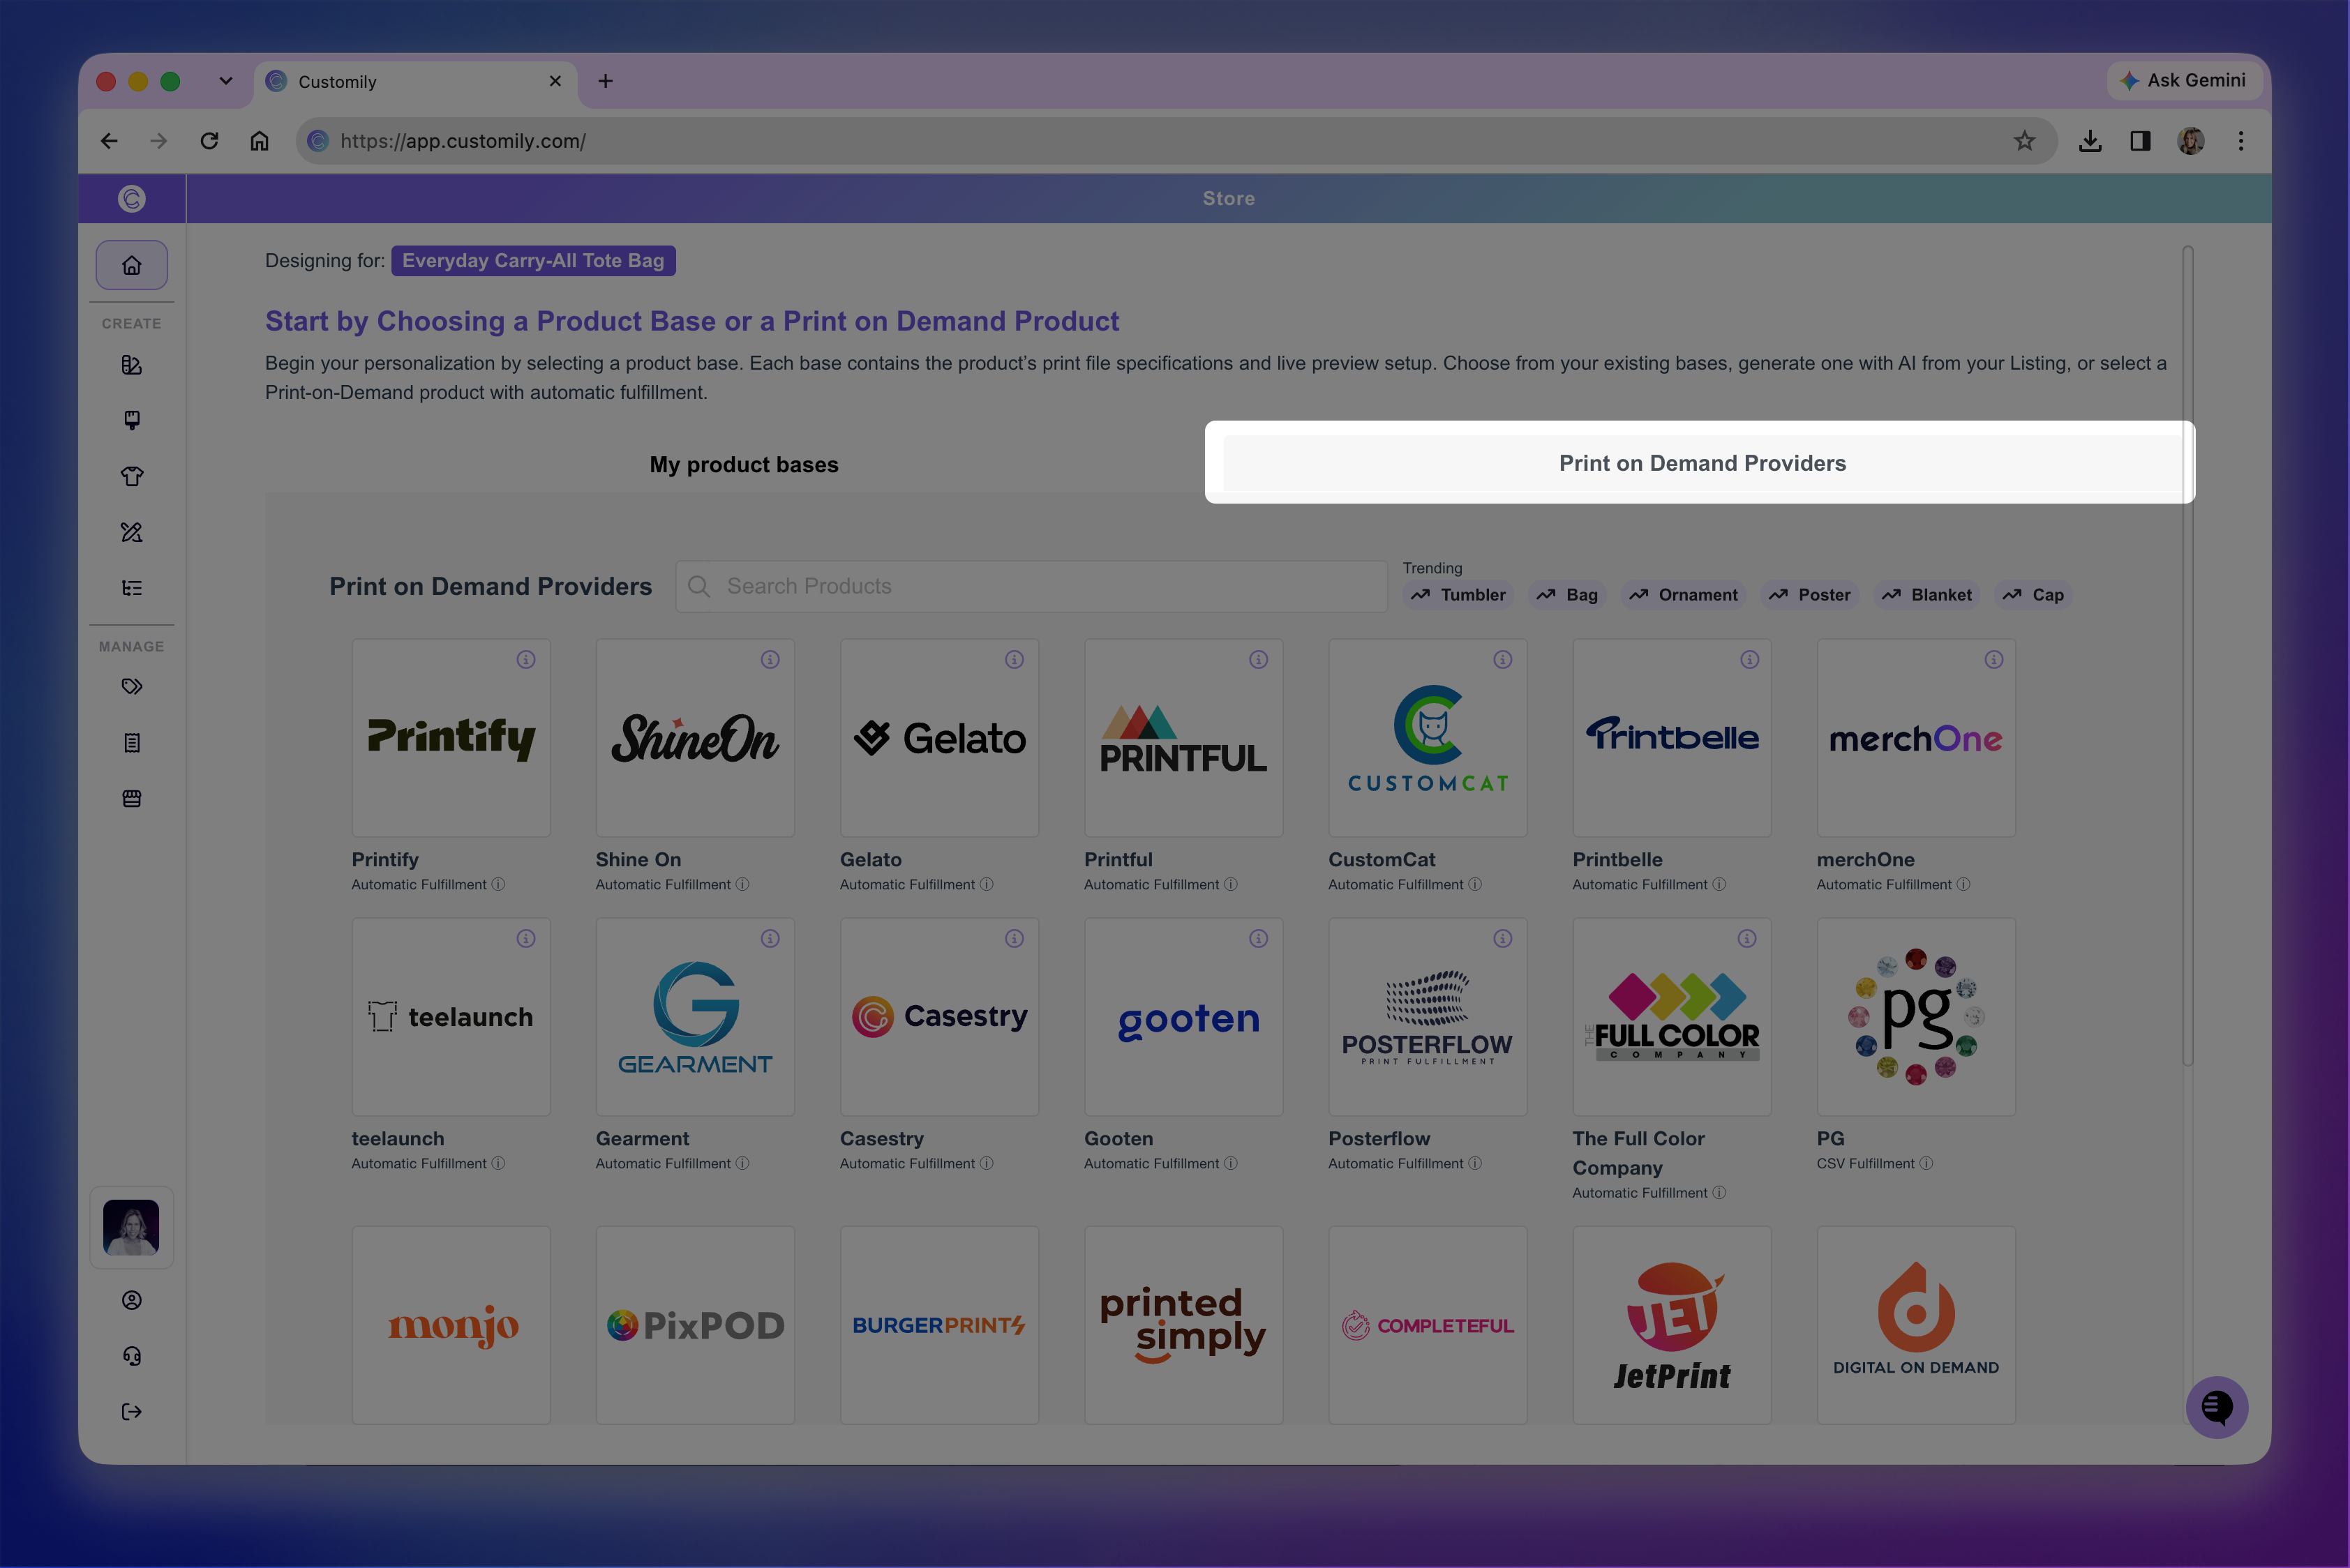Open a new browser tab

click(605, 81)
